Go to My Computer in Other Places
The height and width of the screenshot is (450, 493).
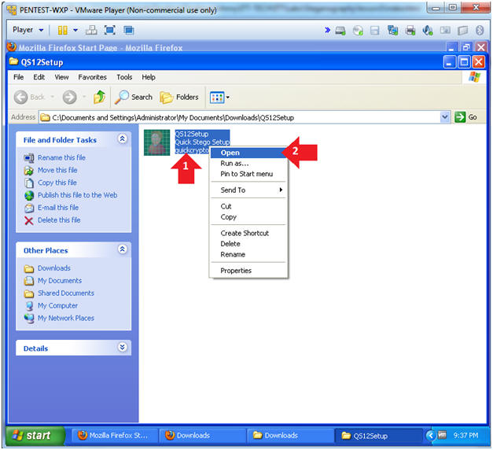click(x=58, y=306)
